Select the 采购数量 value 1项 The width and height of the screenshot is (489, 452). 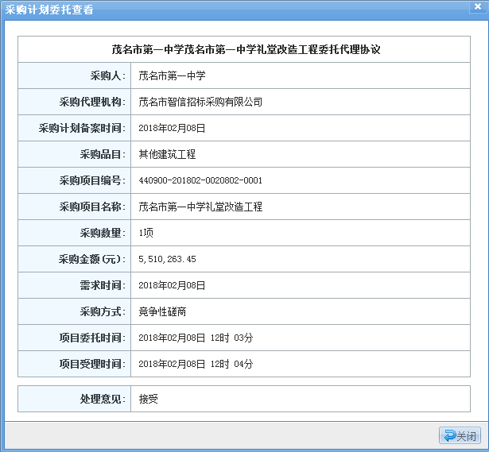point(146,233)
